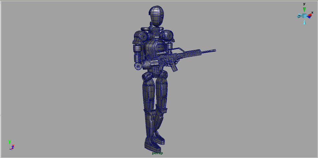Click the red X-axis cone of the view compass
The image size is (318, 158).
tap(309, 15)
